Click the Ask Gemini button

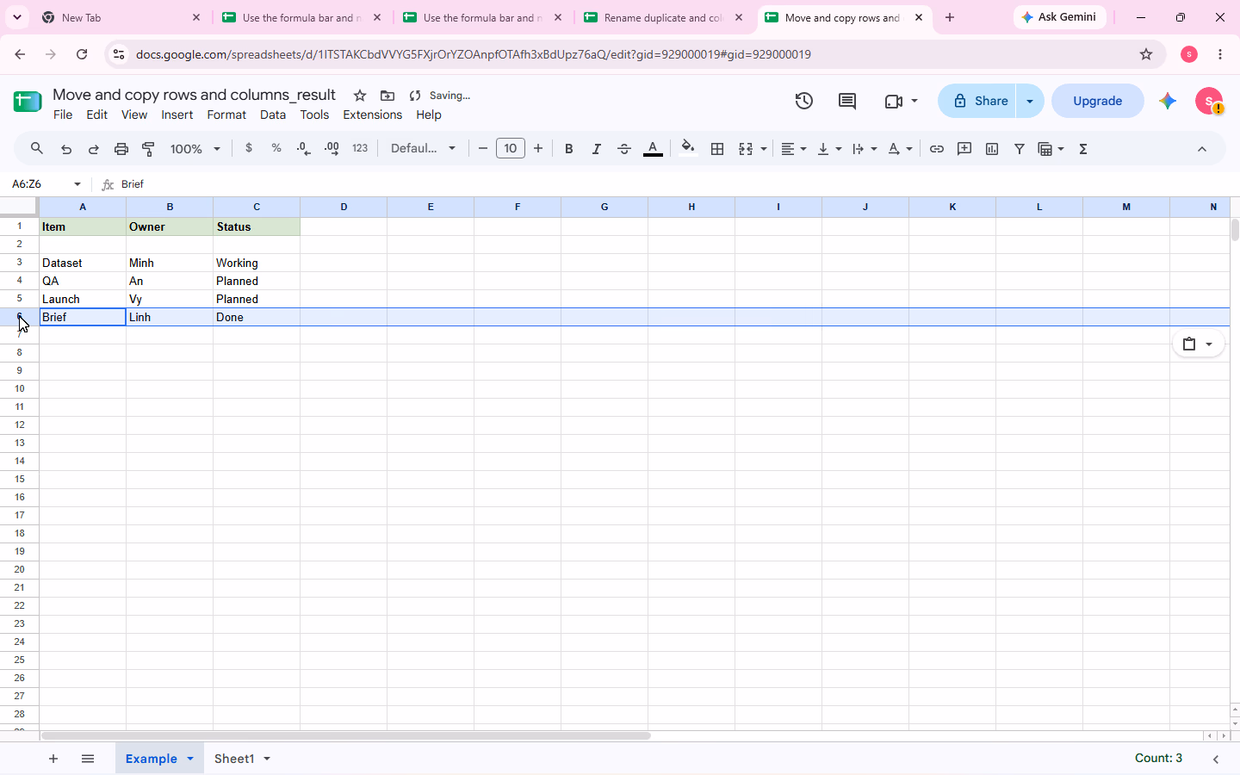click(x=1059, y=17)
